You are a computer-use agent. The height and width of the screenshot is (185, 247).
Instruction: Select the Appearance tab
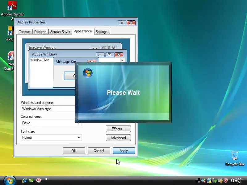(x=83, y=31)
